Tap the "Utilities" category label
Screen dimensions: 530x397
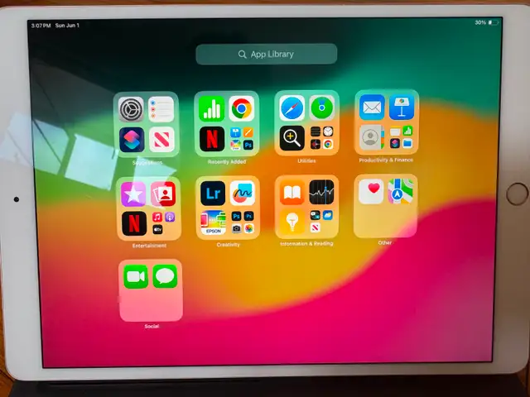[306, 161]
